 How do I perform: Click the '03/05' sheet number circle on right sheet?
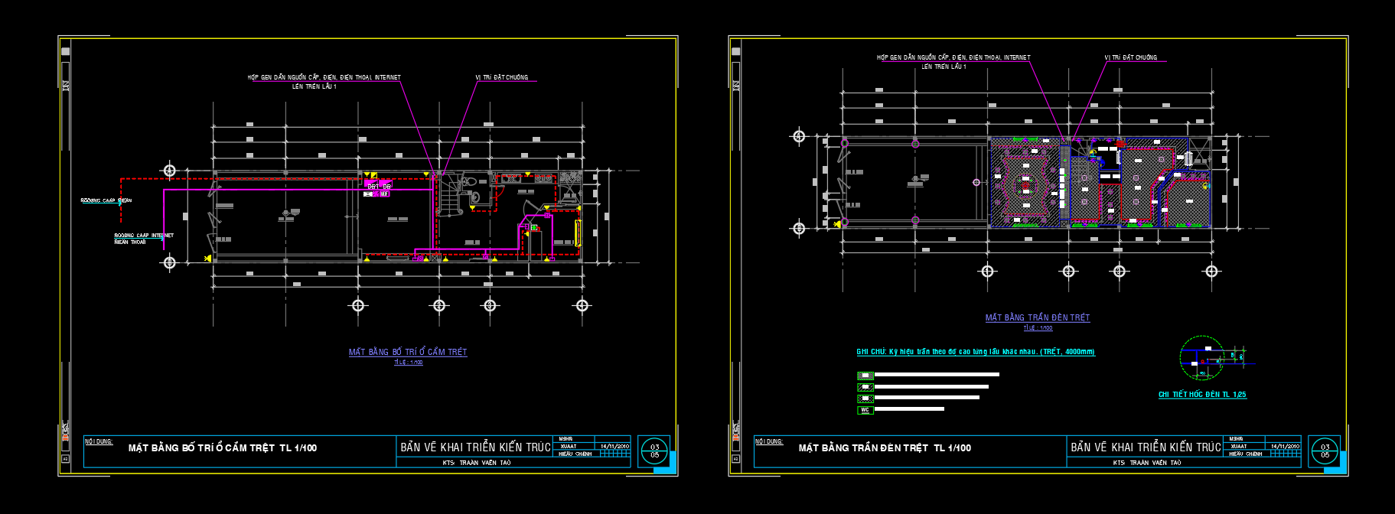point(1325,451)
